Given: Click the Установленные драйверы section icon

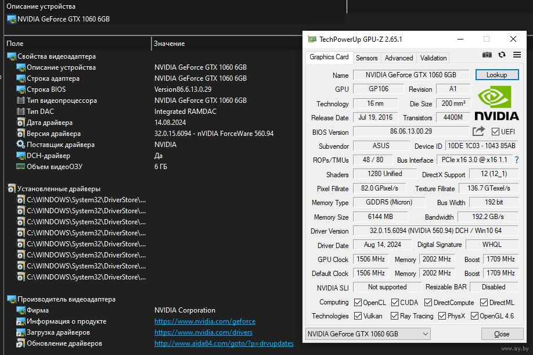Looking at the screenshot, I should coord(12,189).
